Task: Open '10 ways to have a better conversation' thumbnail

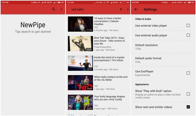Action: click(x=80, y=24)
